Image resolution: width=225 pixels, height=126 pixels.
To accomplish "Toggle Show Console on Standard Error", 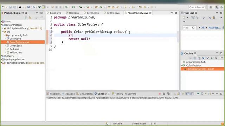I will click(x=192, y=94).
